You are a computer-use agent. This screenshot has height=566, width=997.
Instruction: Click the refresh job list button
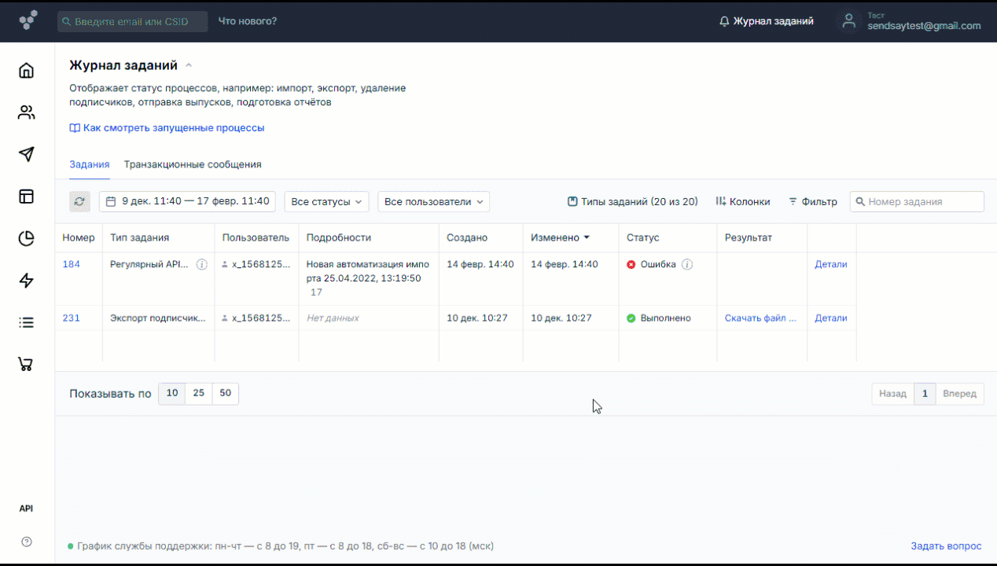79,202
